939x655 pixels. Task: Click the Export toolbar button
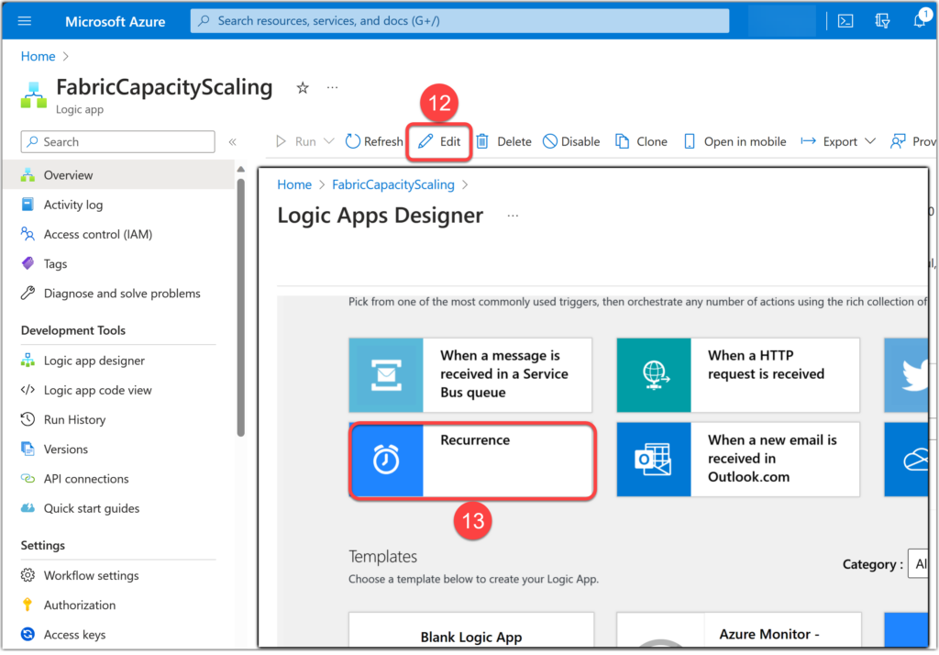click(829, 141)
